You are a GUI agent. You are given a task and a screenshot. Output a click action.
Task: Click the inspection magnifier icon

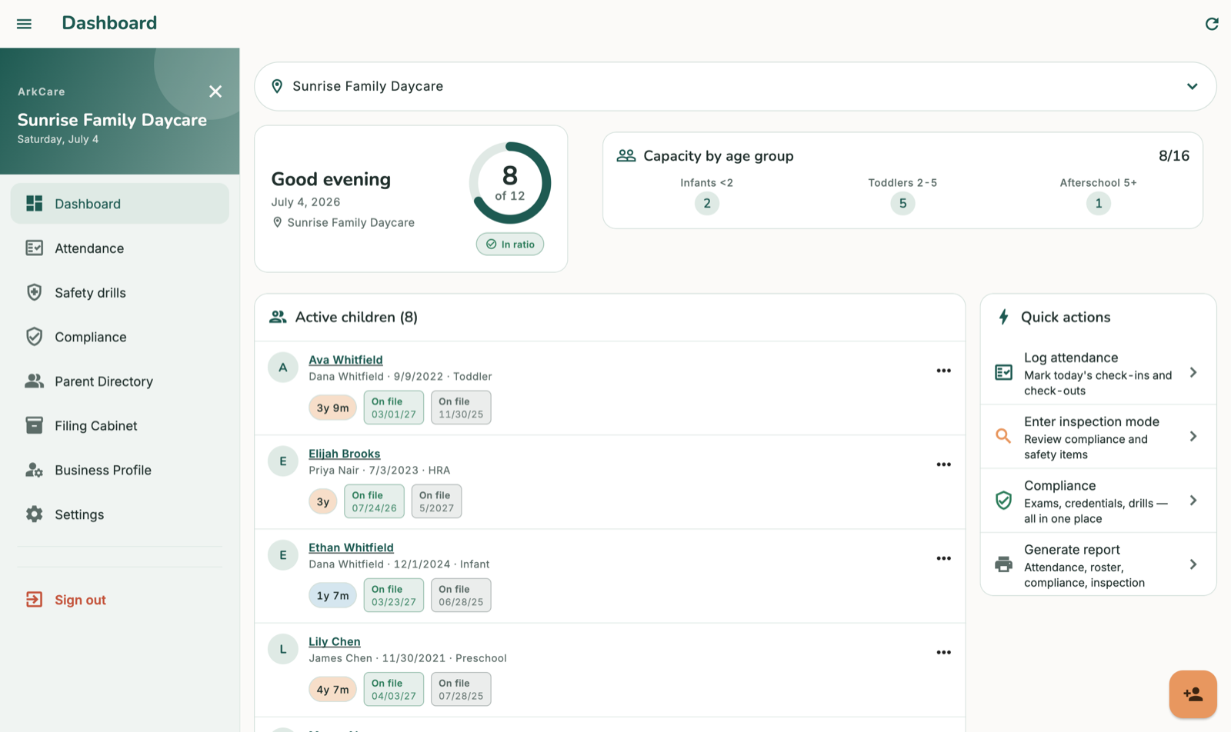[x=1003, y=436]
